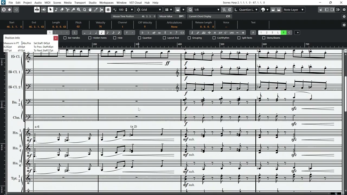The image size is (347, 195).
Task: Click the UPD update button
Action: (x=232, y=32)
